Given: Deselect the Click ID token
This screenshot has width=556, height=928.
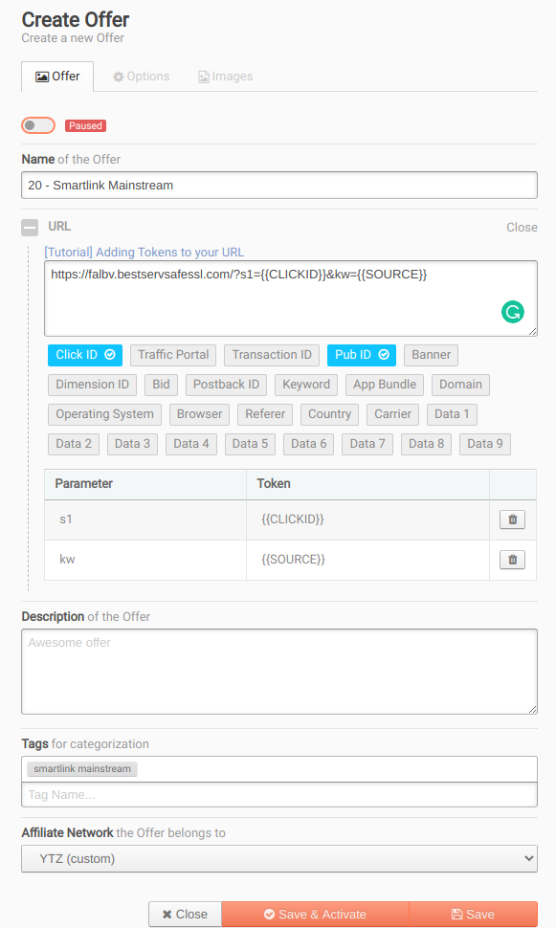Looking at the screenshot, I should click(85, 355).
